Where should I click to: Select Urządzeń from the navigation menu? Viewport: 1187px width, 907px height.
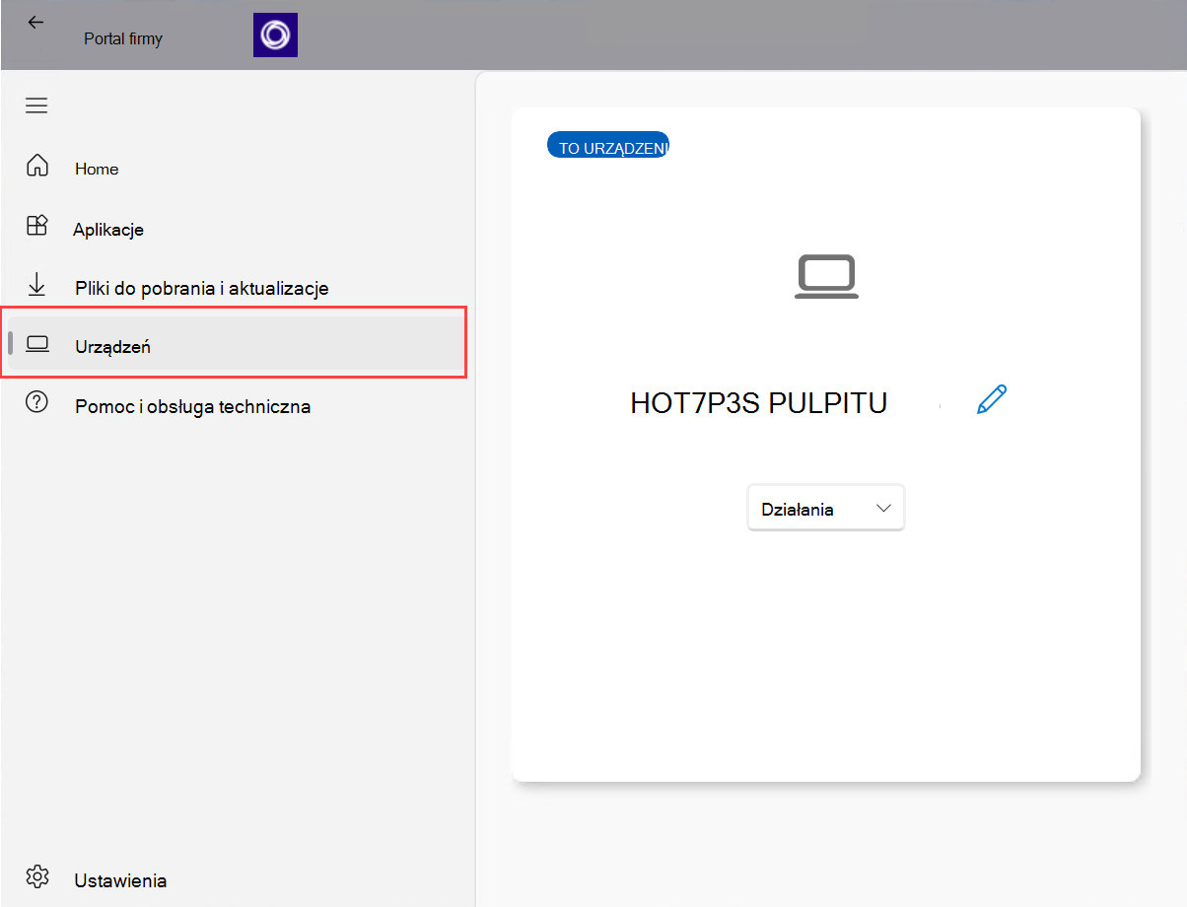[112, 346]
